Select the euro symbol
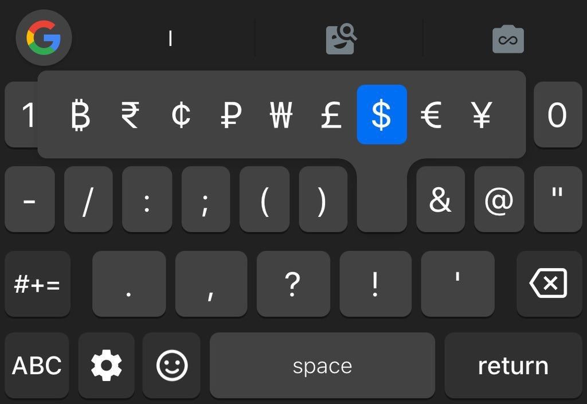Viewport: 587px width, 404px height. tap(431, 115)
